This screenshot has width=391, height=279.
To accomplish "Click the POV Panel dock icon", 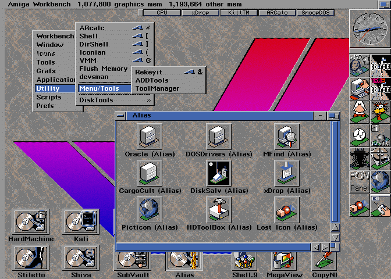I will pyautogui.click(x=360, y=182).
